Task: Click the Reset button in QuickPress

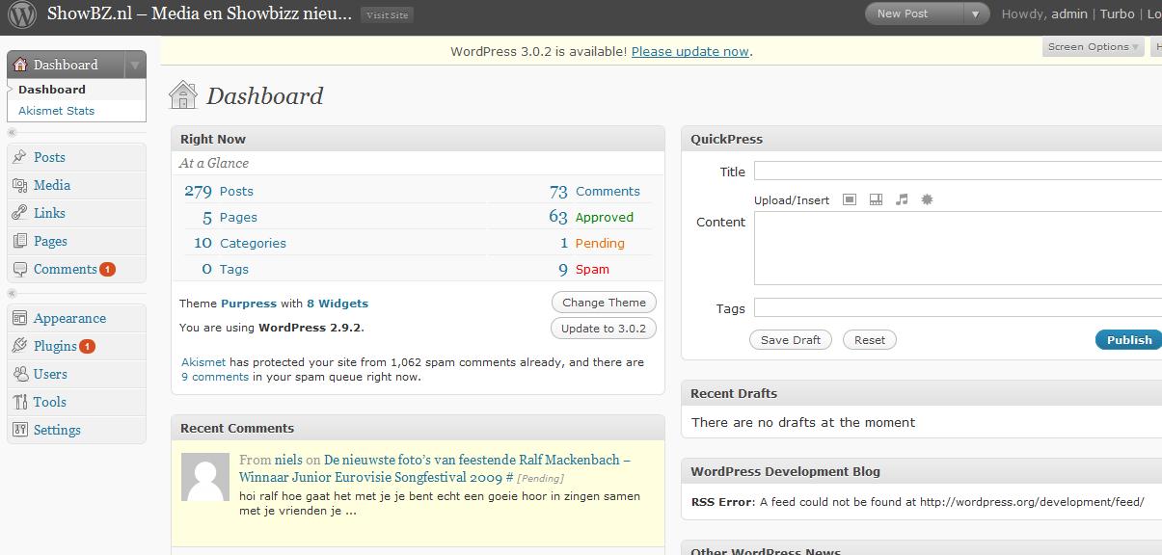Action: click(869, 339)
